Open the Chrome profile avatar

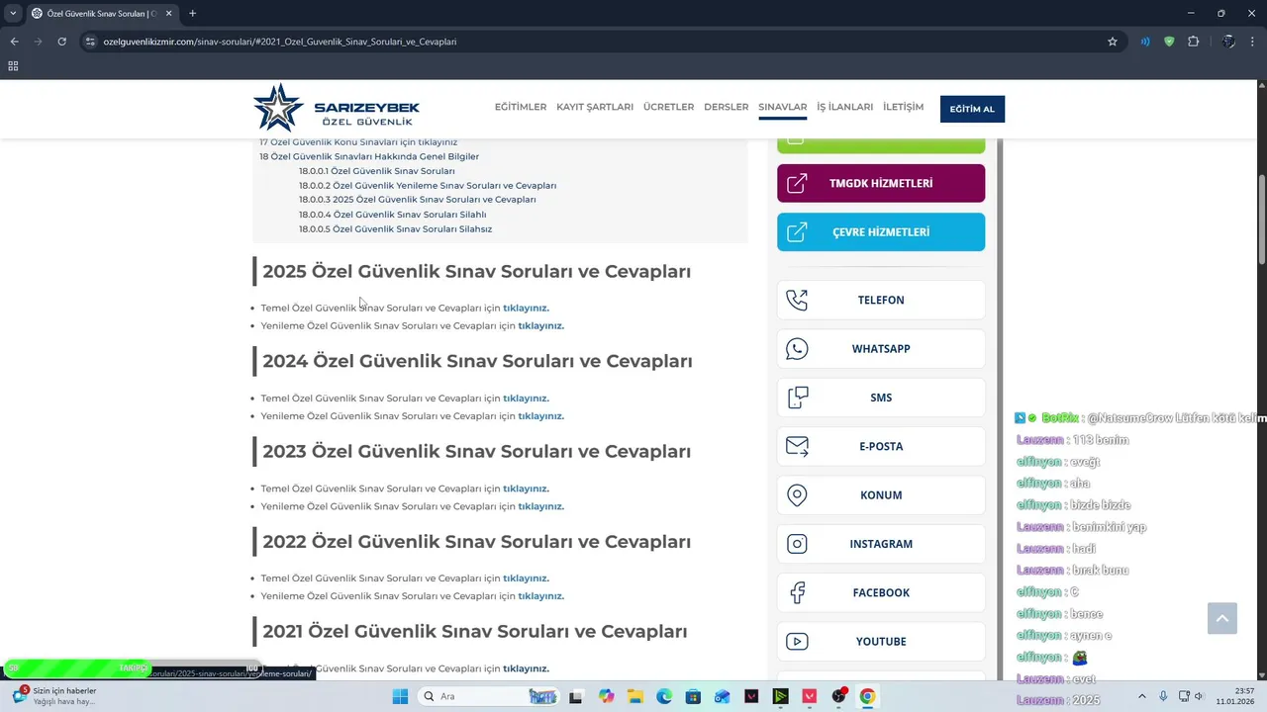(1228, 42)
